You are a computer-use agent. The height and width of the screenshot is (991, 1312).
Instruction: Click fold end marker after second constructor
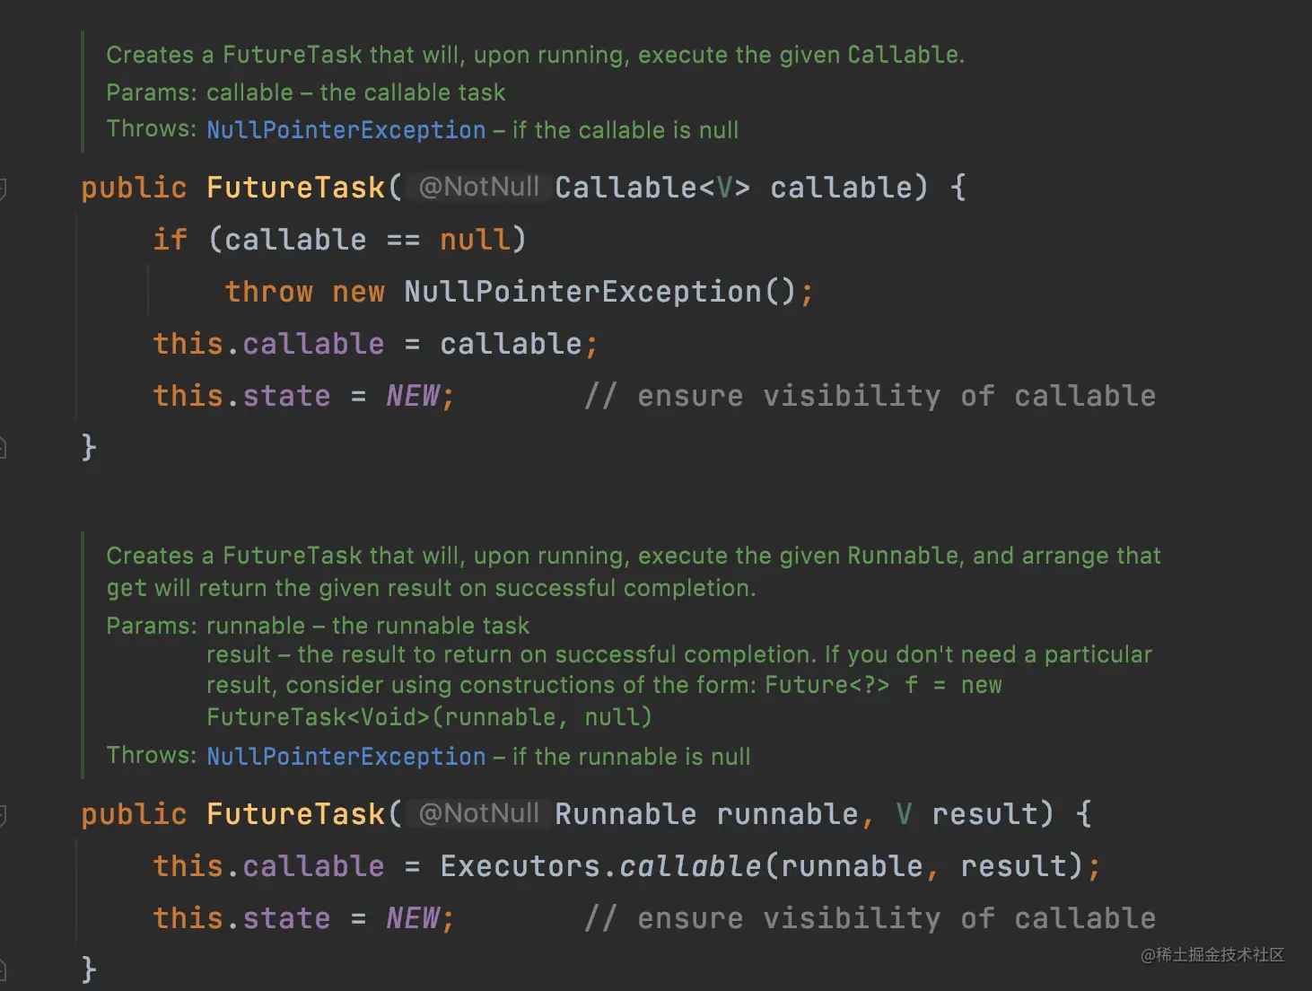click(x=3, y=969)
